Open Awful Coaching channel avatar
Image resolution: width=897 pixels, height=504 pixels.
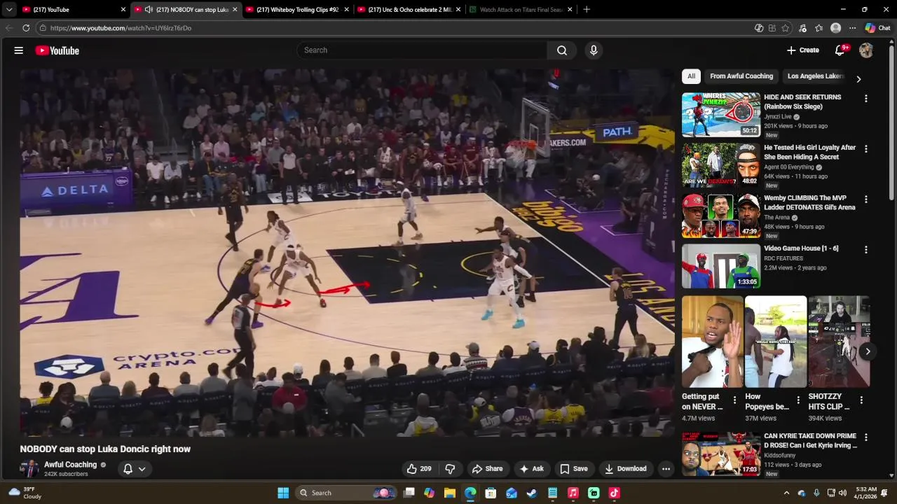(29, 469)
